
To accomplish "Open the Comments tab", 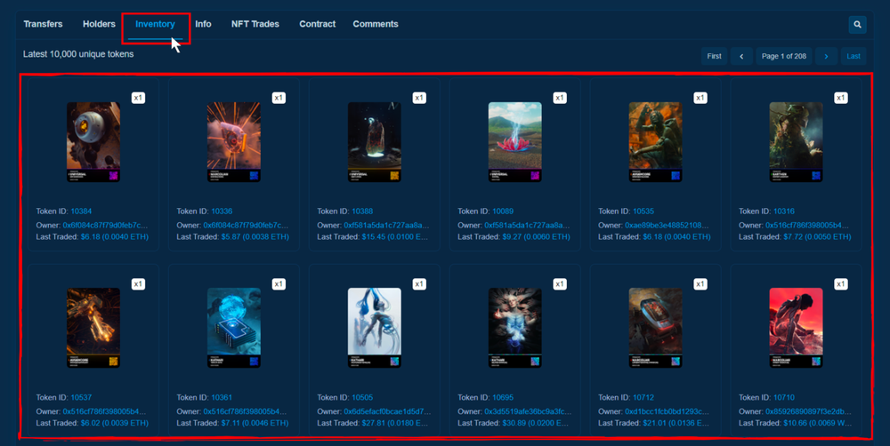I will pyautogui.click(x=376, y=24).
